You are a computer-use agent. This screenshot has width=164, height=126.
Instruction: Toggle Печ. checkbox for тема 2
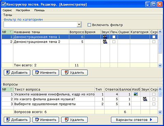114,42
